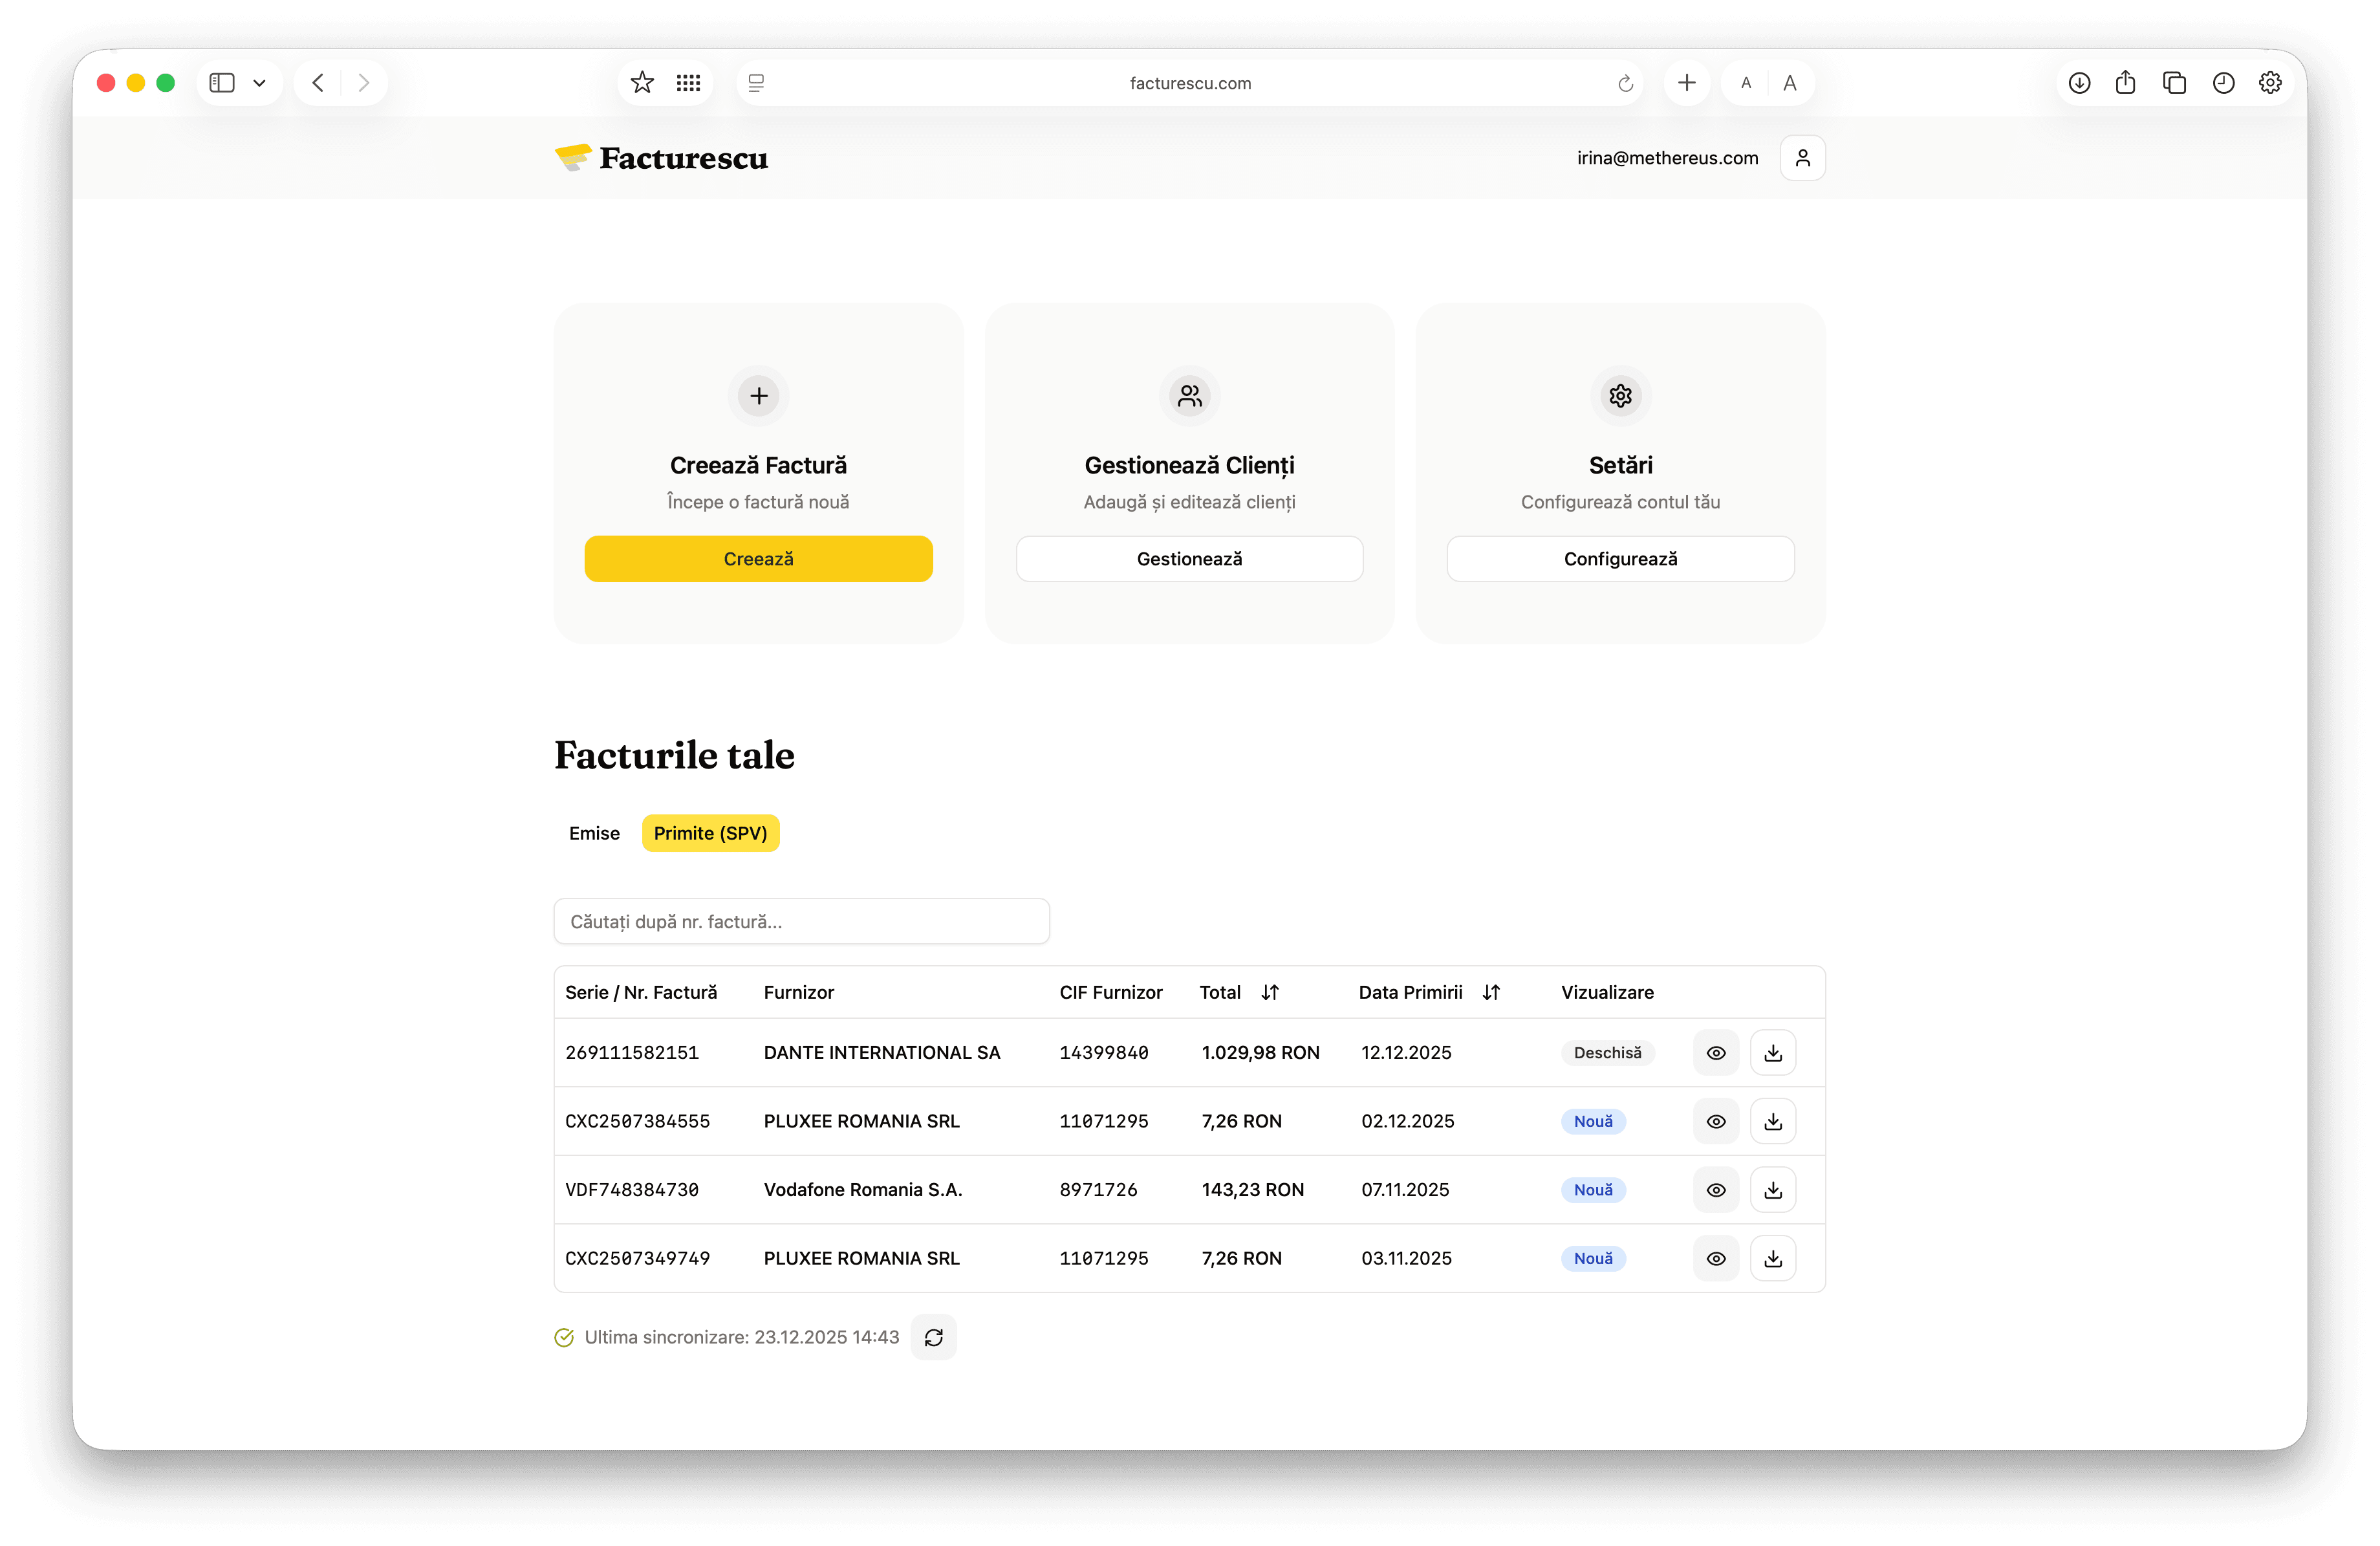The width and height of the screenshot is (2380, 1546).
Task: Click the Configurează button under Setări
Action: click(x=1620, y=558)
